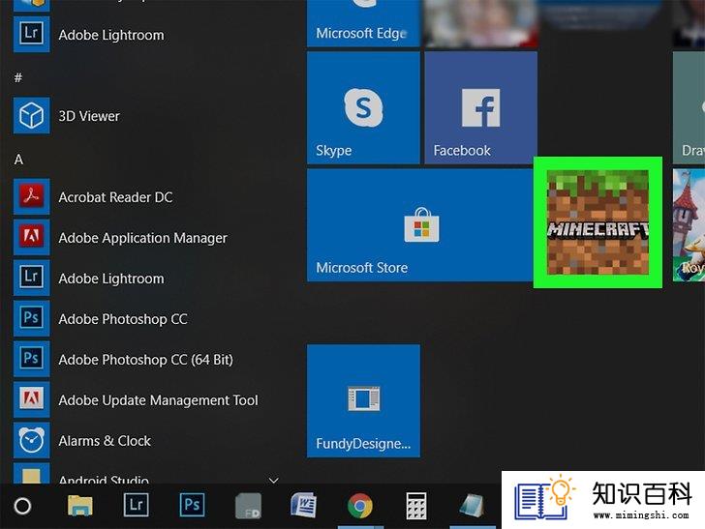Jump to the A letter section header
The image size is (705, 529).
point(18,160)
